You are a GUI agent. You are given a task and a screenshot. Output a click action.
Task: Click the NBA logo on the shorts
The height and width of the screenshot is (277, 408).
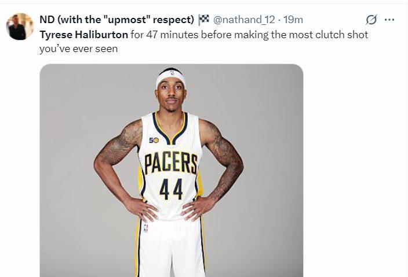[145, 228]
